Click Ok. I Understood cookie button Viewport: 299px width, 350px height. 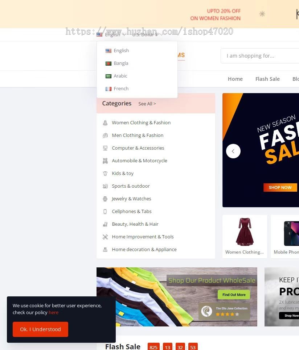pyautogui.click(x=40, y=329)
